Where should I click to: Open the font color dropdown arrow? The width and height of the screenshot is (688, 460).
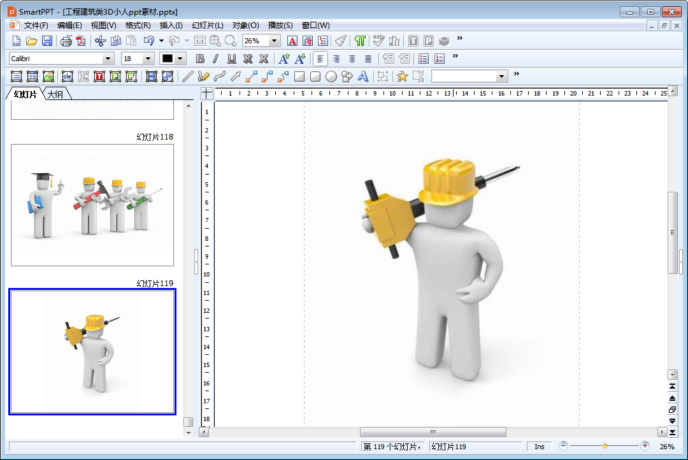180,59
